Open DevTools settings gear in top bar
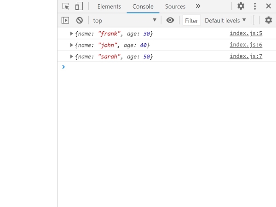 point(241,6)
